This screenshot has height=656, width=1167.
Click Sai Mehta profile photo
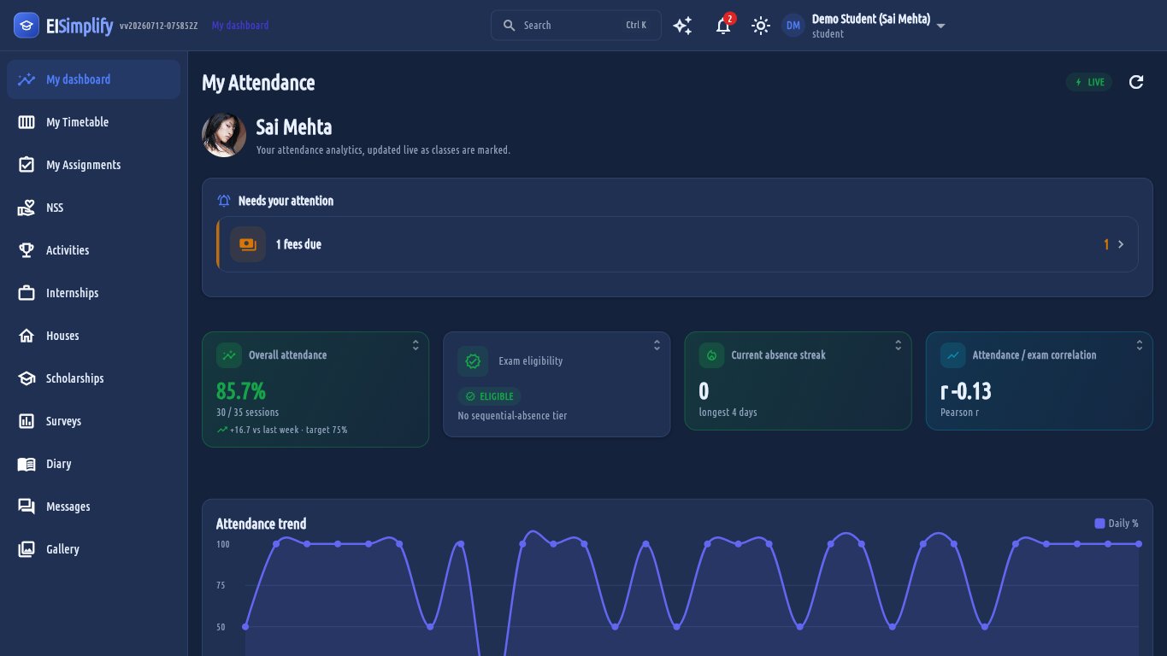[x=224, y=135]
